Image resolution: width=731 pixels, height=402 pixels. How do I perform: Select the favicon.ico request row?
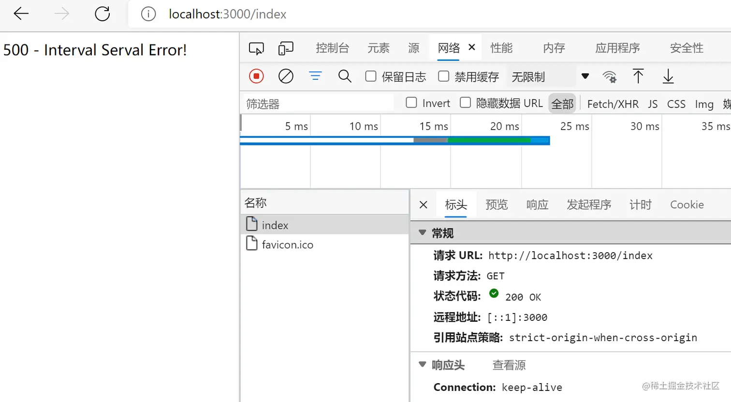324,244
